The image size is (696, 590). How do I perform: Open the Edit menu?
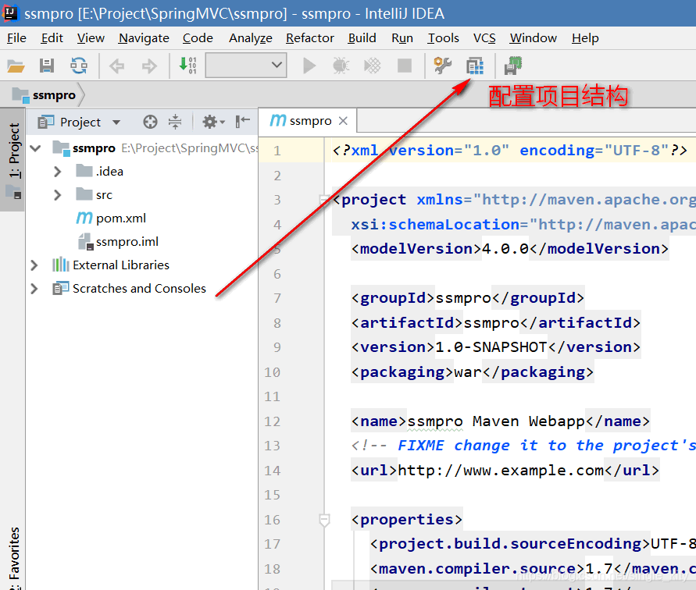tap(52, 38)
